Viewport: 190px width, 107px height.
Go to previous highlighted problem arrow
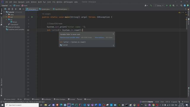[x=183, y=12]
